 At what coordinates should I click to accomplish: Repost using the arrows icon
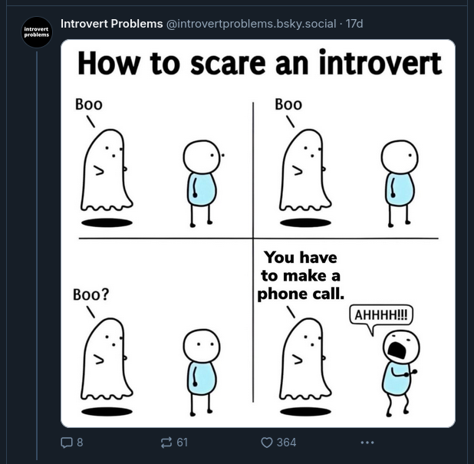[x=166, y=443]
